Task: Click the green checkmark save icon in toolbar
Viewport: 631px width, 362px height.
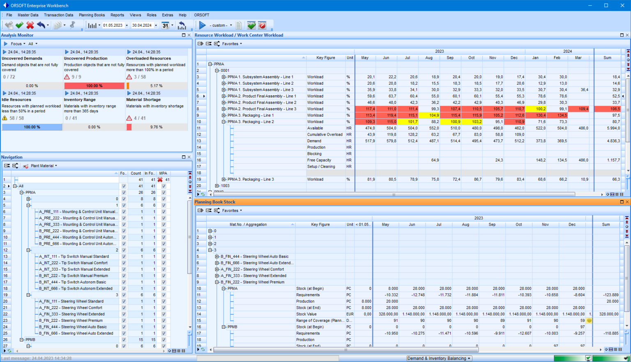Action: 19,25
